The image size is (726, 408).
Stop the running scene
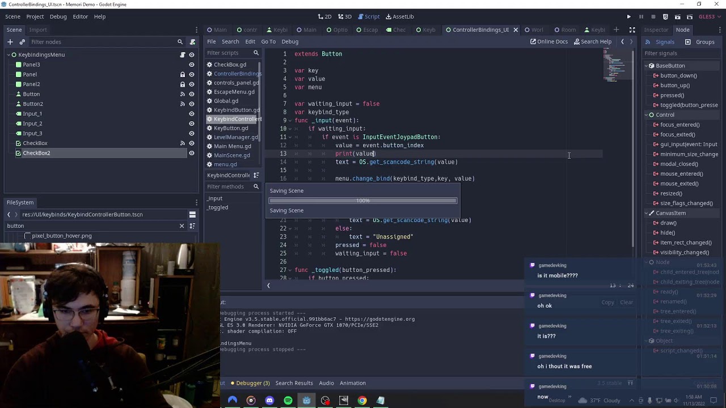[653, 16]
